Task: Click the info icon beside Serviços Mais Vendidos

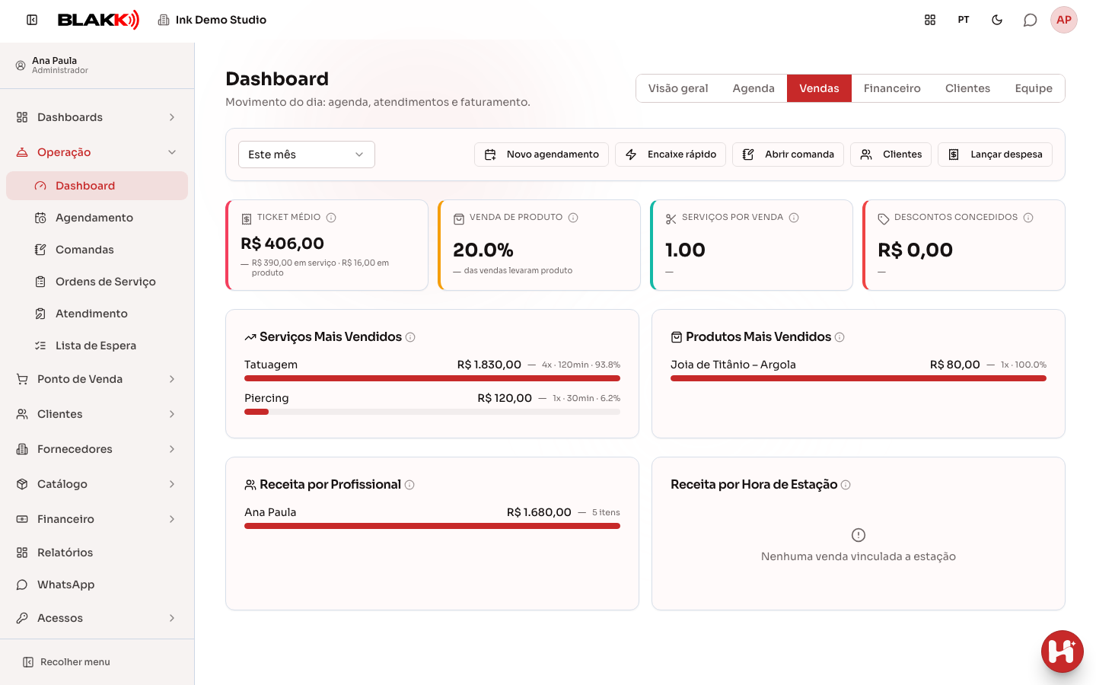Action: click(x=410, y=337)
